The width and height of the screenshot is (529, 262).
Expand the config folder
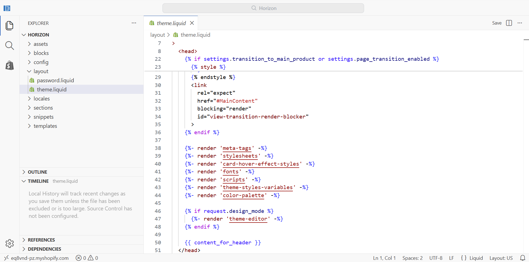pyautogui.click(x=29, y=62)
